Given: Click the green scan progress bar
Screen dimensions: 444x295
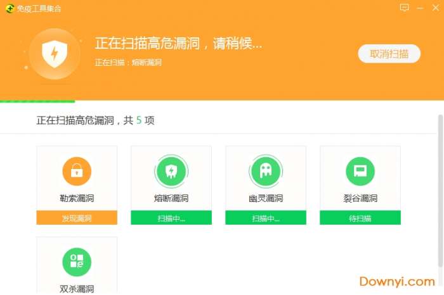Looking at the screenshot, I should (x=37, y=101).
